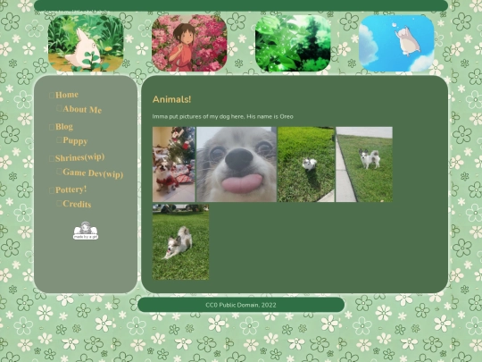Click the Animals! heading
The image size is (482, 362).
tap(172, 99)
